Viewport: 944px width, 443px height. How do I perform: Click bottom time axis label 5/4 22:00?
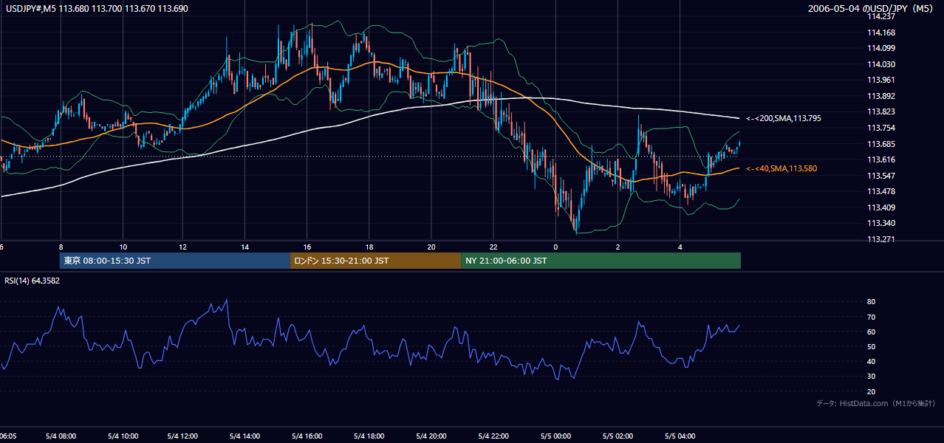pos(493,436)
